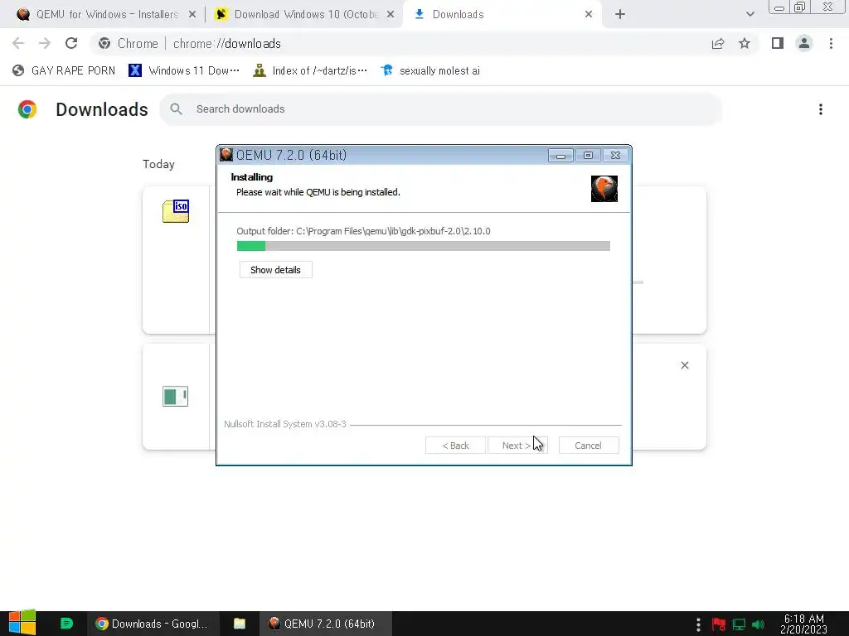This screenshot has height=636, width=849.
Task: Click the magnifier icon in Search downloads
Action: coord(176,109)
